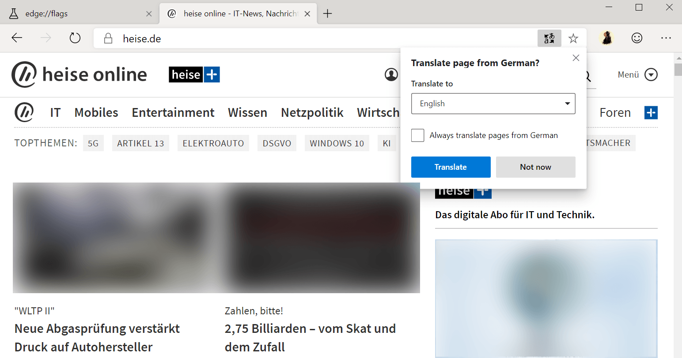Open the Menü dropdown on heise

637,75
